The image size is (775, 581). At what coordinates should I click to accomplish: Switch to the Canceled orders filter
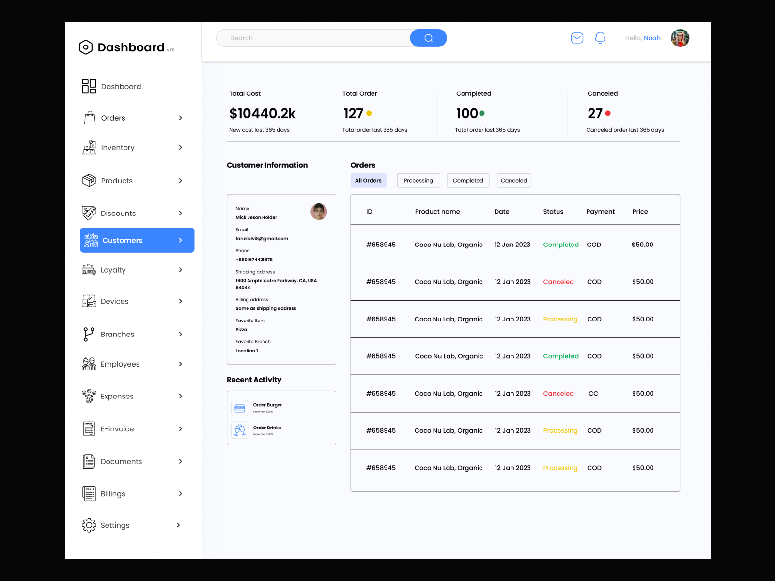click(513, 180)
